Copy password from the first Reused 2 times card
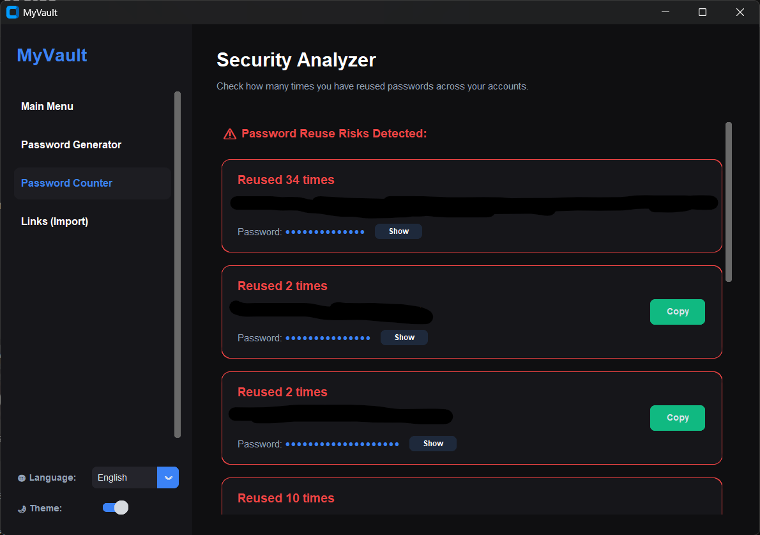The width and height of the screenshot is (760, 535). pos(677,311)
